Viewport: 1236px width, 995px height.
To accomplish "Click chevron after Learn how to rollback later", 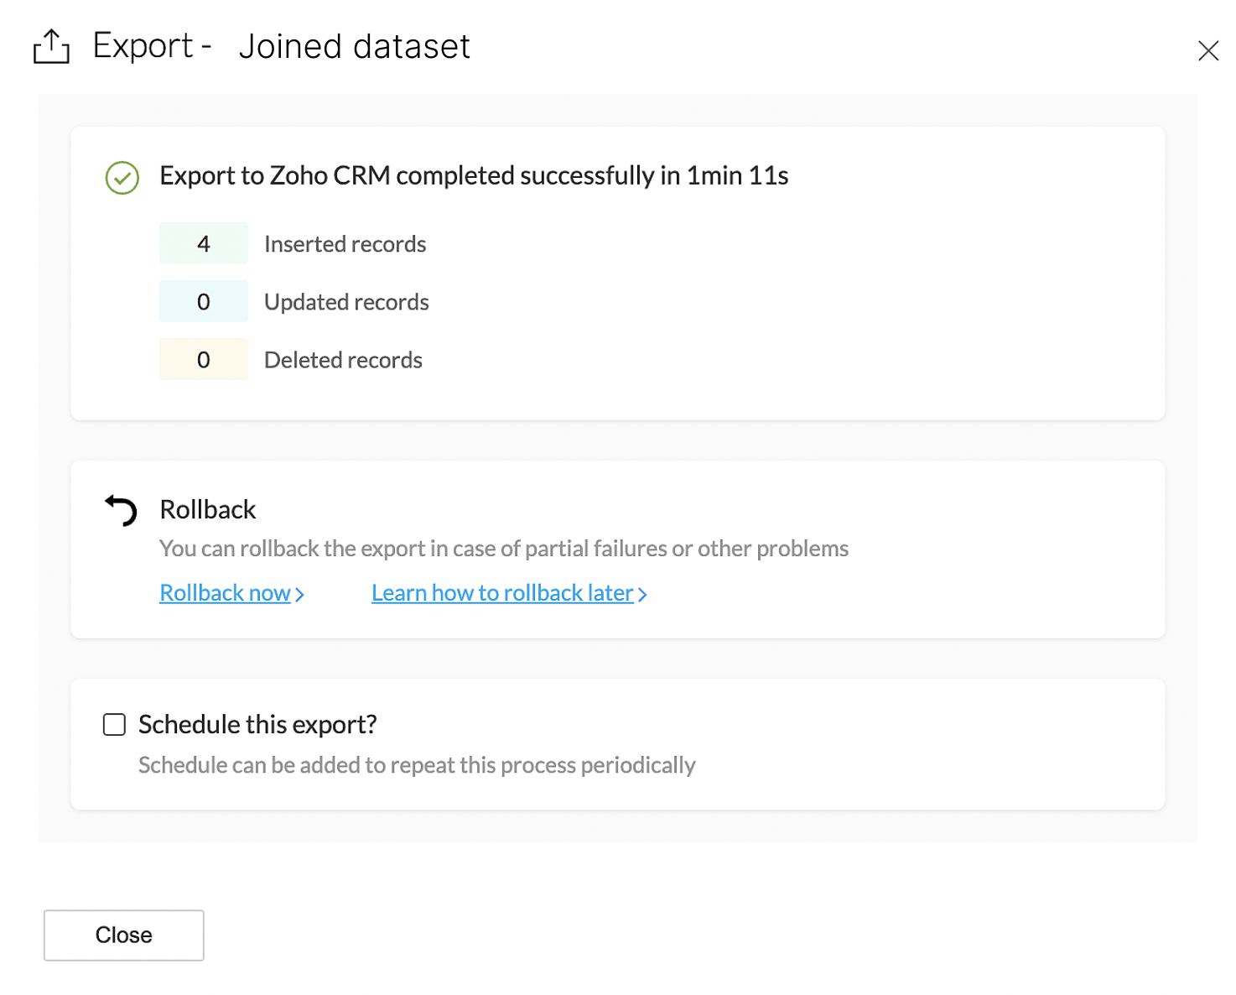I will pyautogui.click(x=643, y=595).
